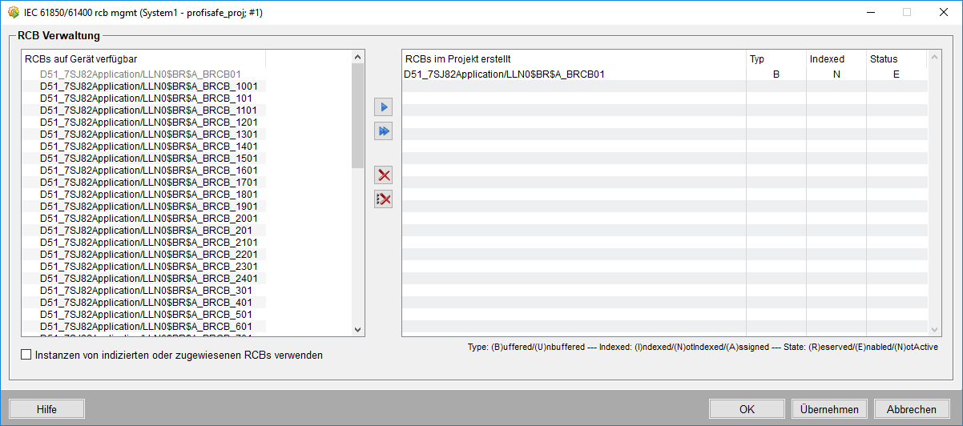963x426 pixels.
Task: Click Status value E for A_BRCB01
Action: pyautogui.click(x=897, y=74)
